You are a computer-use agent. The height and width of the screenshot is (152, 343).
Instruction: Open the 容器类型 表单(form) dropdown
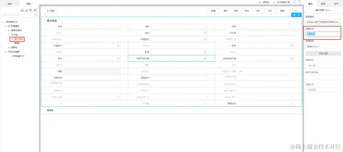(323, 46)
